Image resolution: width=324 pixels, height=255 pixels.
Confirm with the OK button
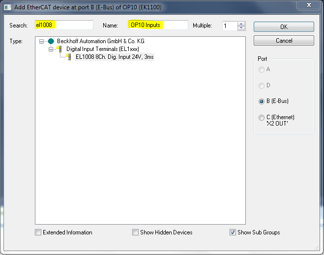click(284, 27)
